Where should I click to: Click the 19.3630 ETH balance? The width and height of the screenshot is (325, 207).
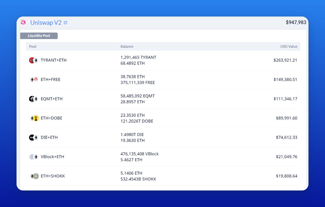132,140
